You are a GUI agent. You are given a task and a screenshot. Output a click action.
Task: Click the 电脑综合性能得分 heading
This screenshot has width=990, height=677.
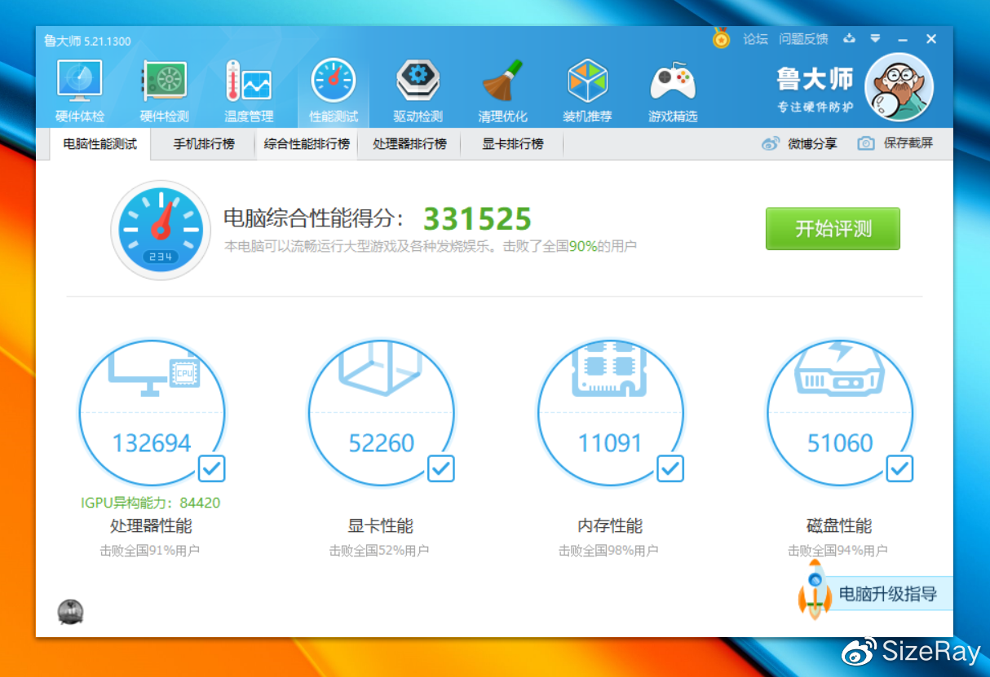point(314,218)
